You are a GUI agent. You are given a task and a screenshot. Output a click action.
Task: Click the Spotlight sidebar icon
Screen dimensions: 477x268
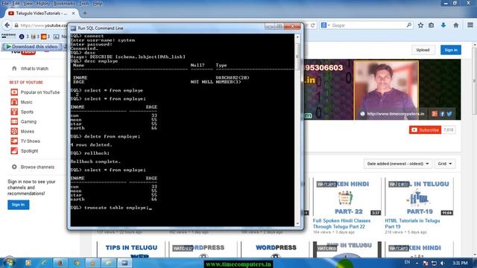point(14,150)
